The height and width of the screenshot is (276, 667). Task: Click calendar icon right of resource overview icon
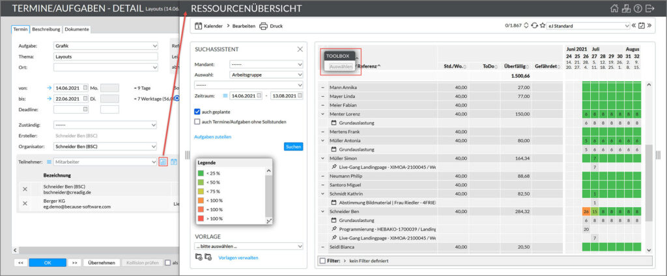point(173,162)
